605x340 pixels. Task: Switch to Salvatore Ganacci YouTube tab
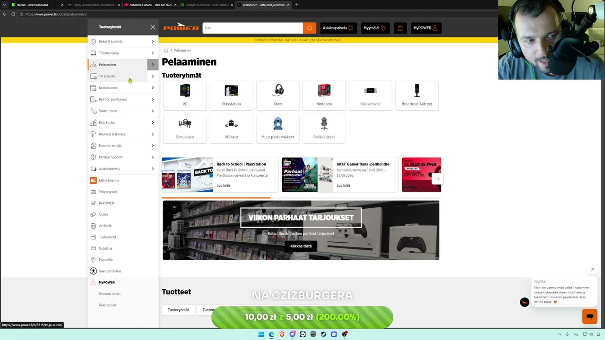click(x=150, y=5)
